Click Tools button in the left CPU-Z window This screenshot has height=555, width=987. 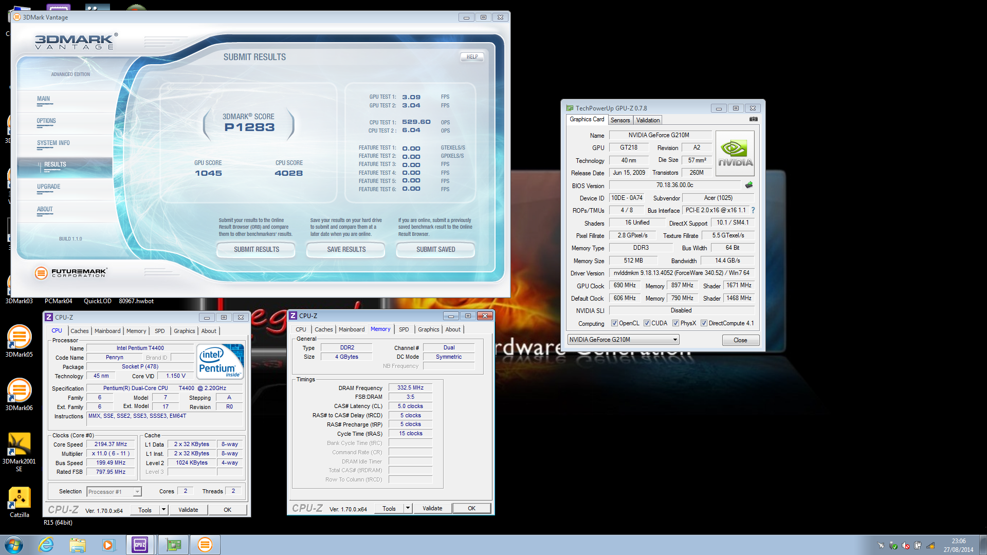point(145,510)
